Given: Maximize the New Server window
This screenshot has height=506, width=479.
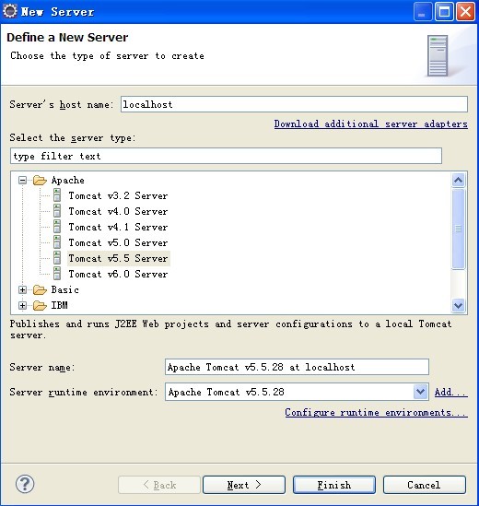Looking at the screenshot, I should tap(444, 12).
